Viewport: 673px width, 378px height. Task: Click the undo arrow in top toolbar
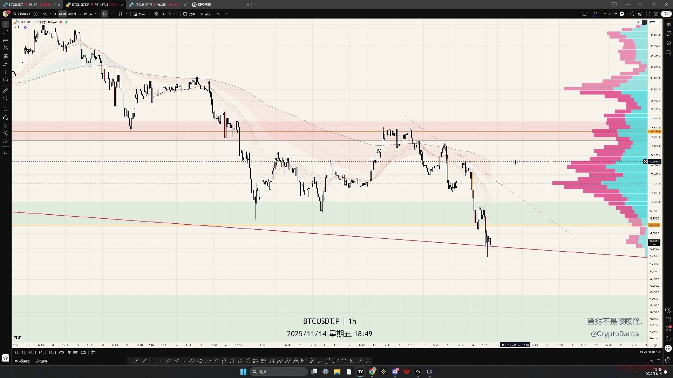pyautogui.click(x=218, y=14)
